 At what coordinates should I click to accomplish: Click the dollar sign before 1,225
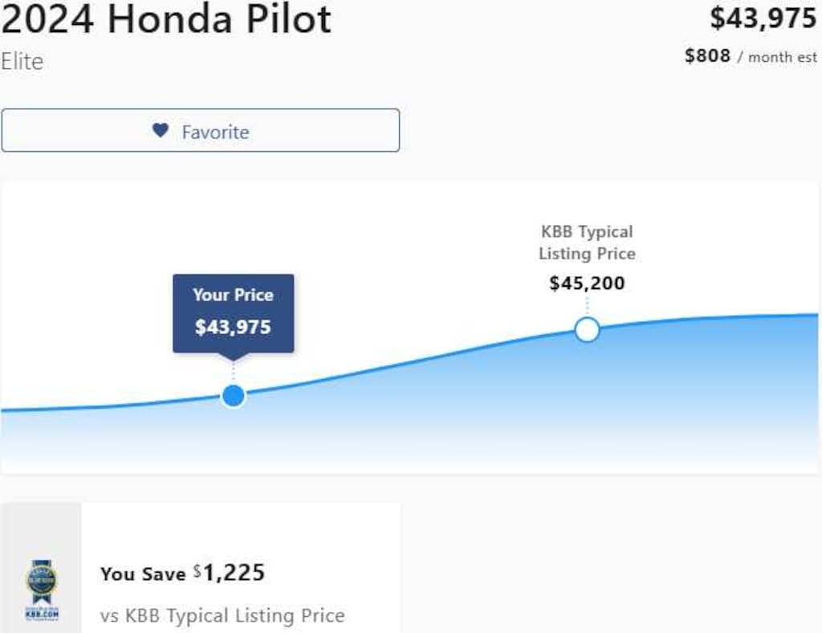click(x=197, y=570)
